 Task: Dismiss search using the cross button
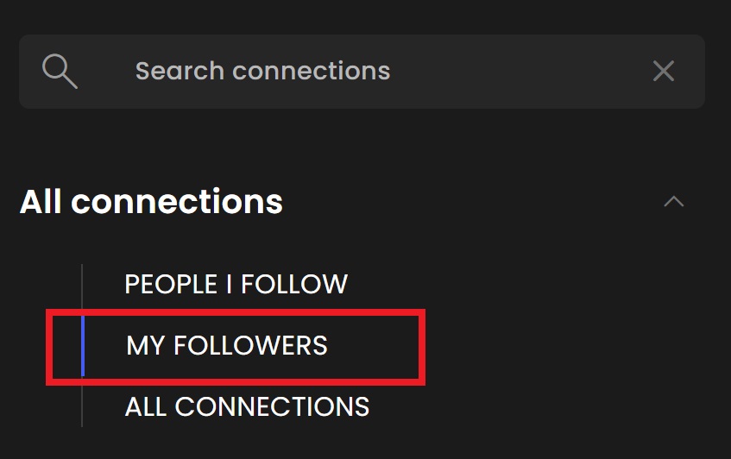(664, 72)
